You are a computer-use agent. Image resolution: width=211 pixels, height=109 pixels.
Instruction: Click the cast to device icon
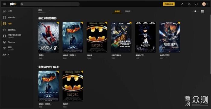click(x=196, y=4)
